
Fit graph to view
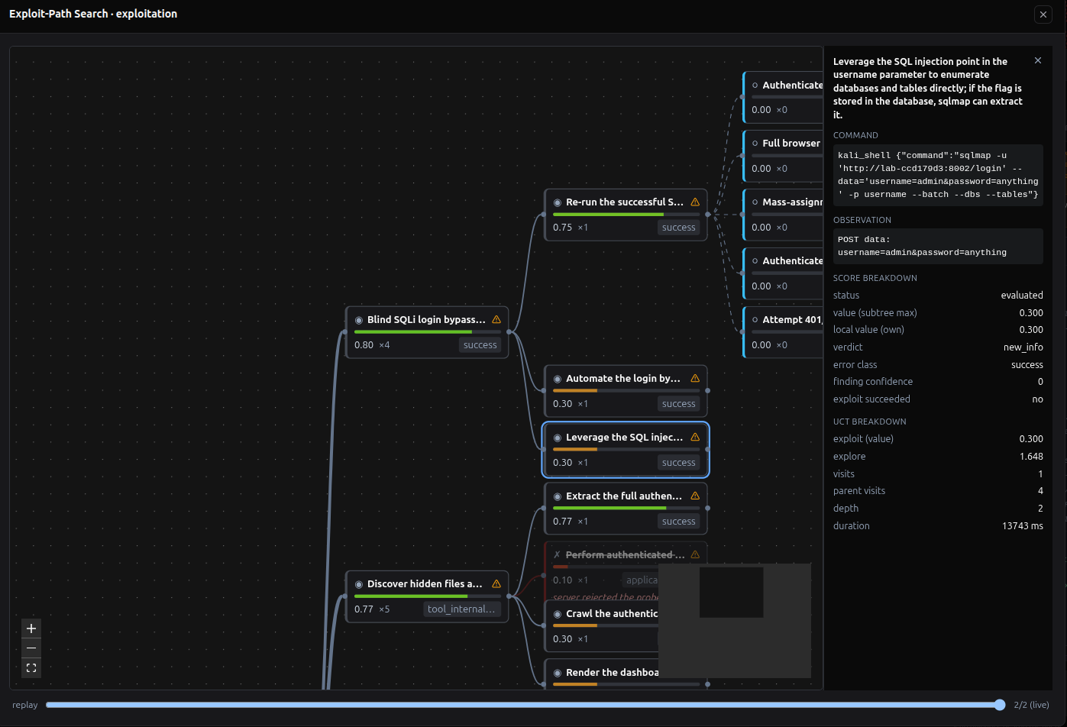click(x=31, y=667)
